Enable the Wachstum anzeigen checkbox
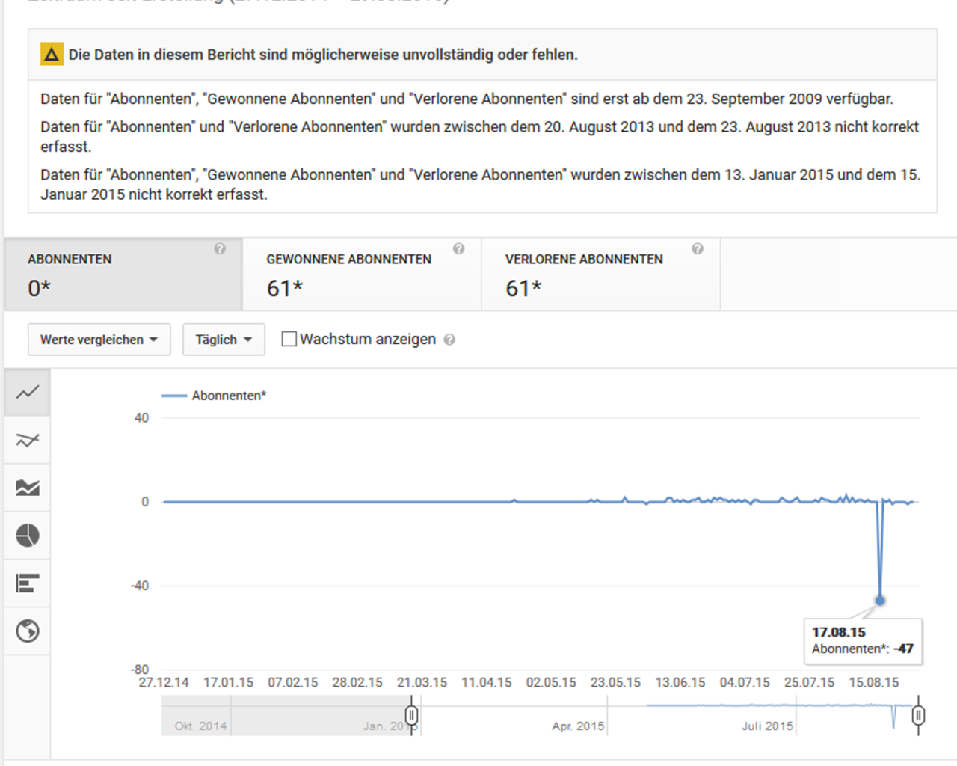The width and height of the screenshot is (957, 766). [289, 339]
